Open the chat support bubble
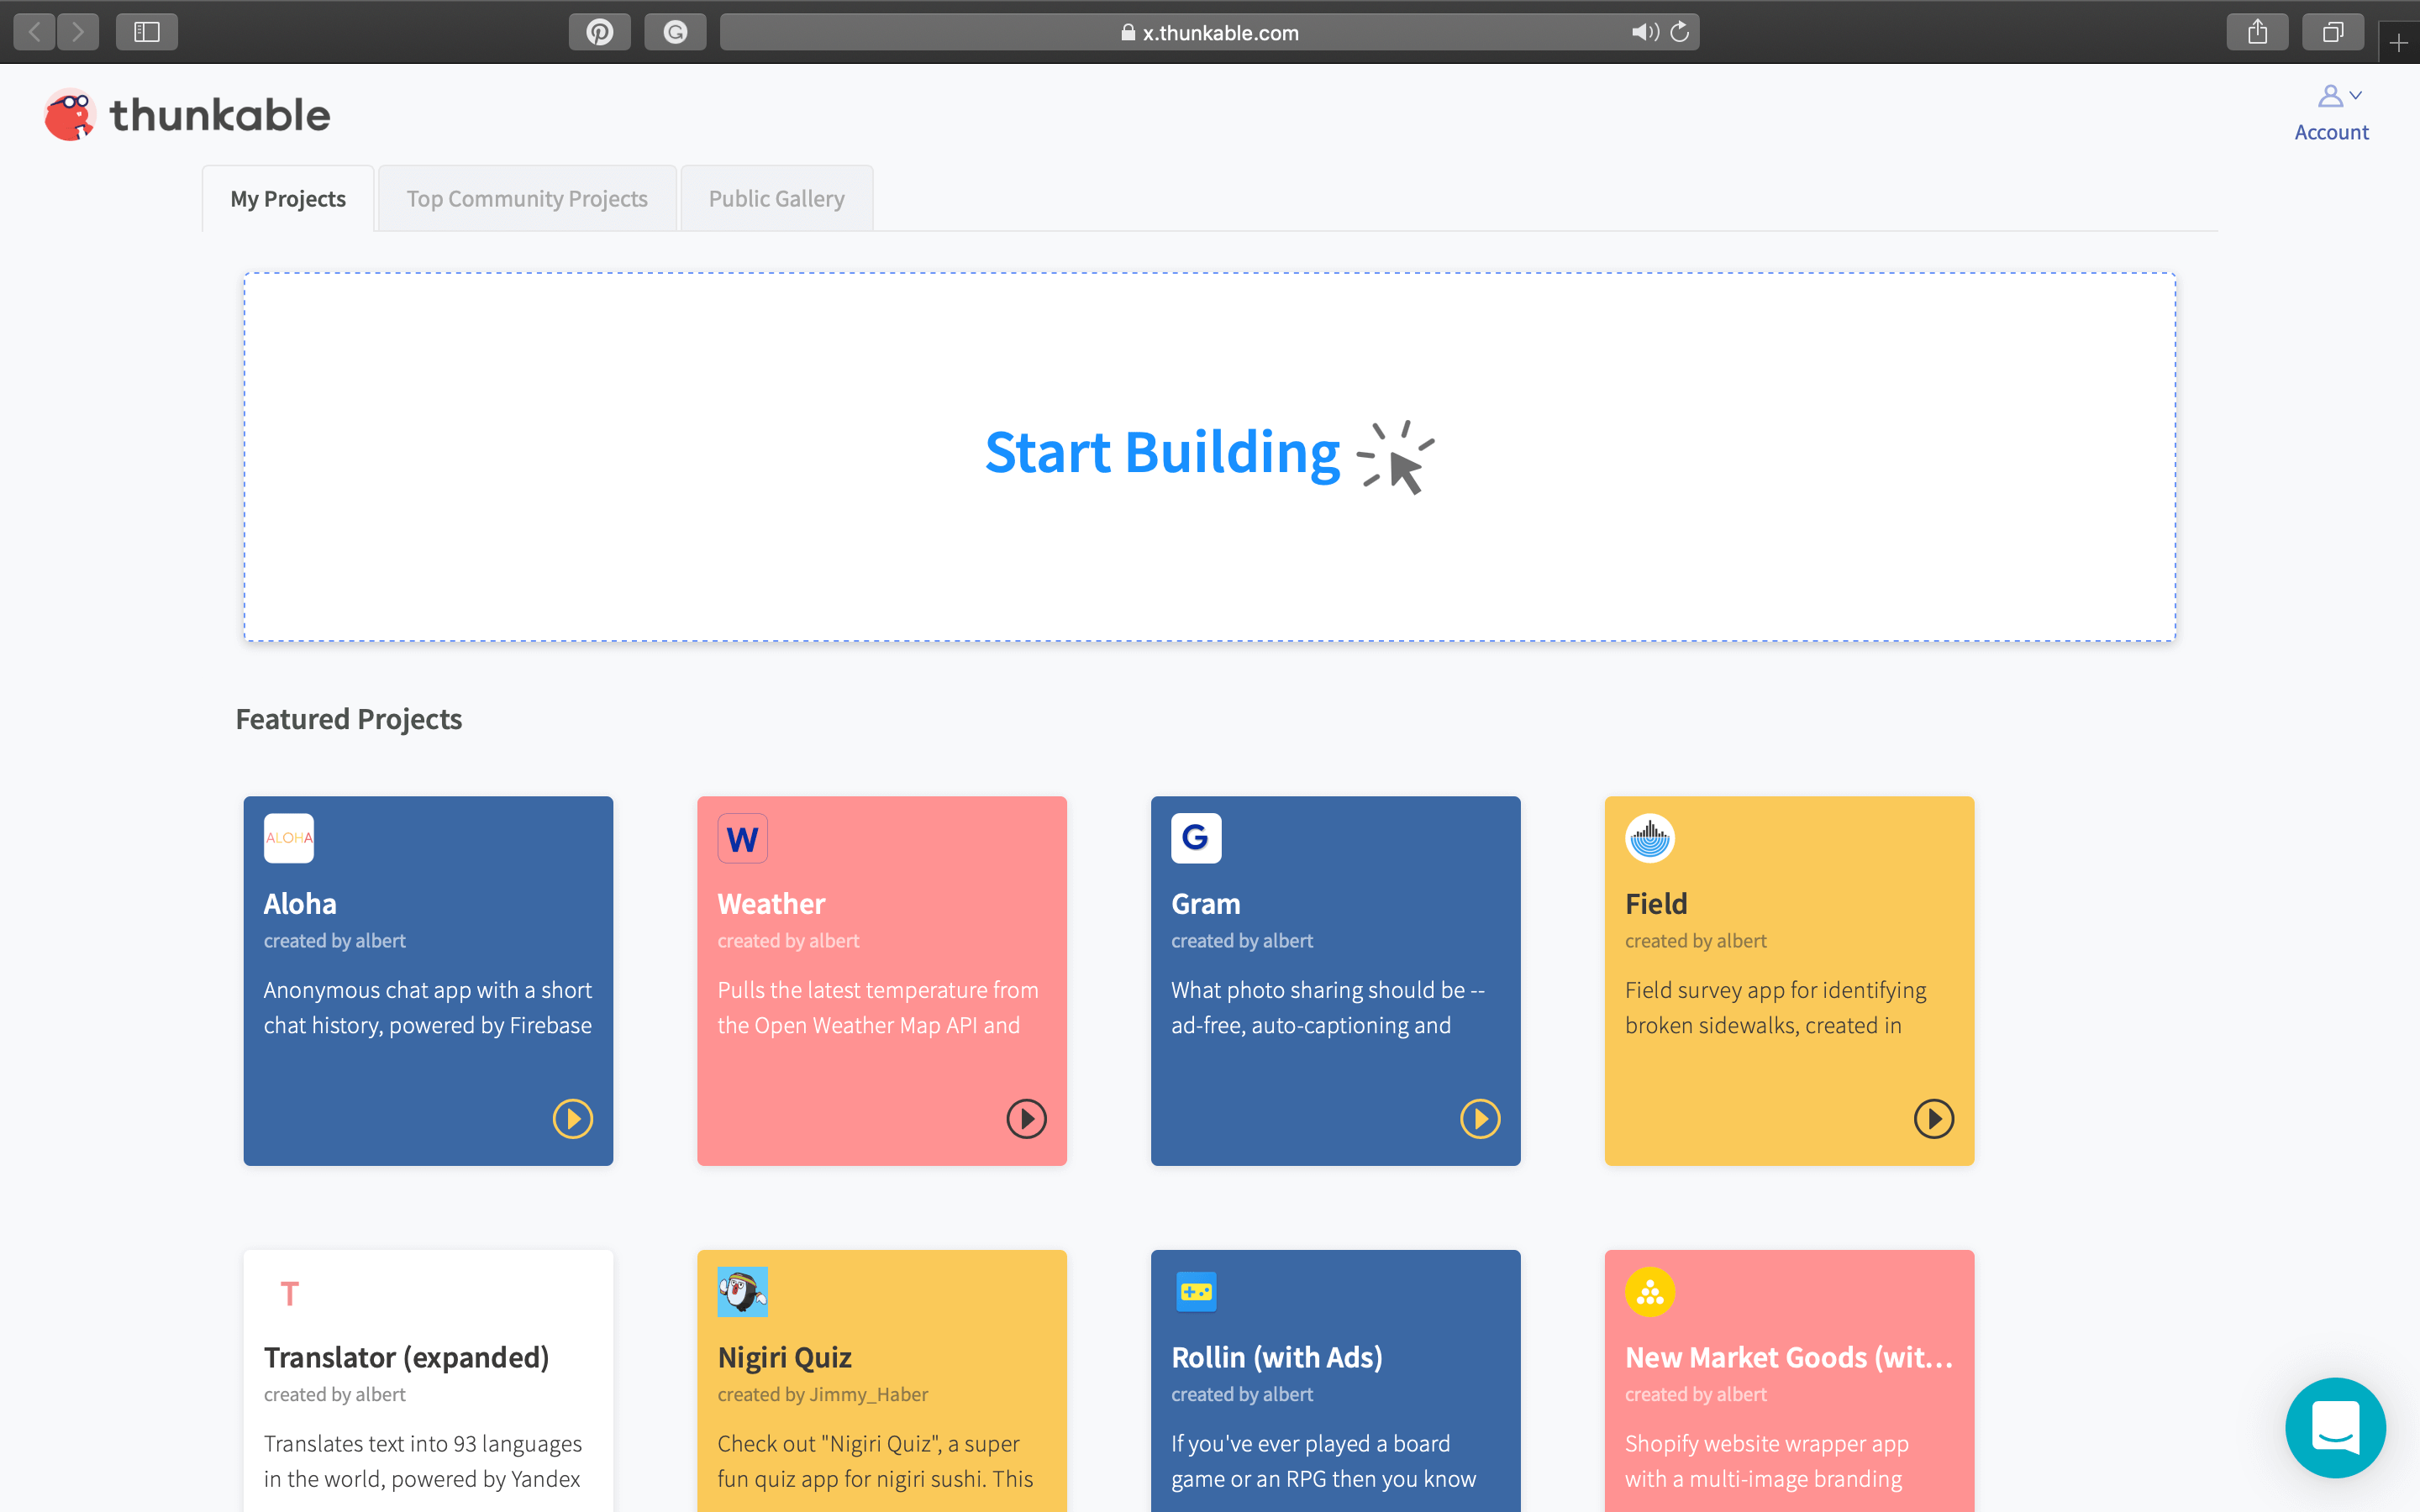 (2334, 1427)
